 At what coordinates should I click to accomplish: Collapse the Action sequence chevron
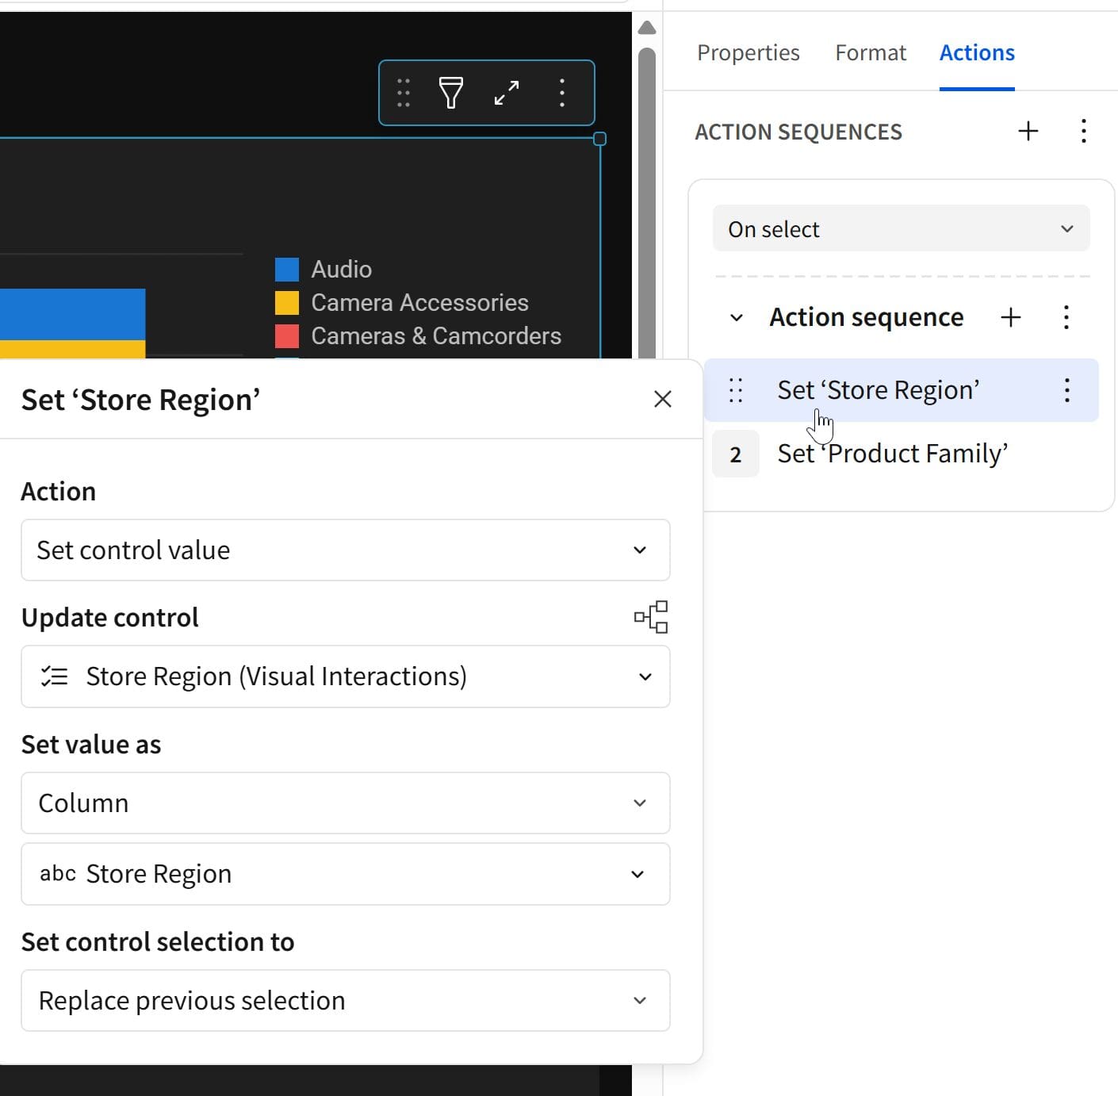coord(737,318)
